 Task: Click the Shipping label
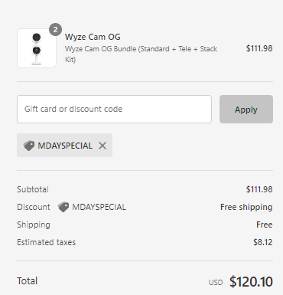(x=34, y=225)
